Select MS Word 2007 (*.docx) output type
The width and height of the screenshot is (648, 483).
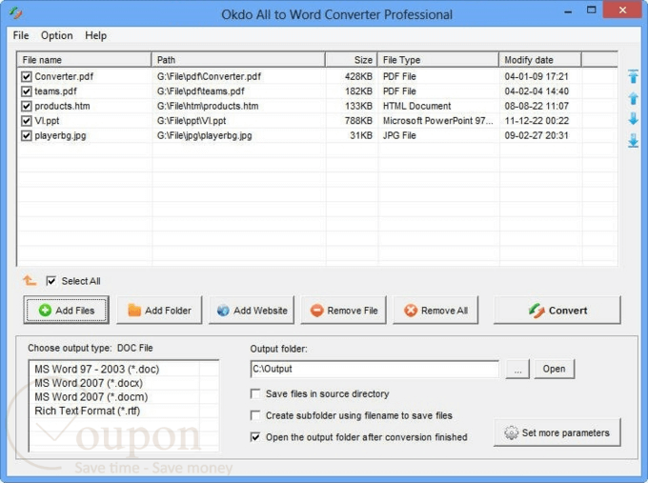pyautogui.click(x=89, y=383)
